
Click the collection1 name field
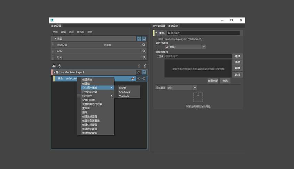coord(203,33)
